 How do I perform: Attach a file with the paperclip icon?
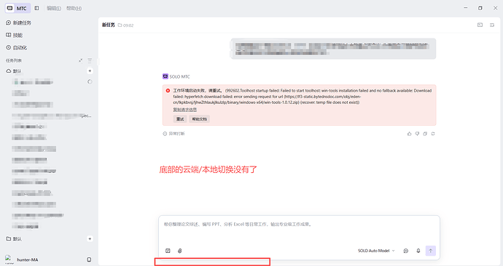tap(179, 251)
